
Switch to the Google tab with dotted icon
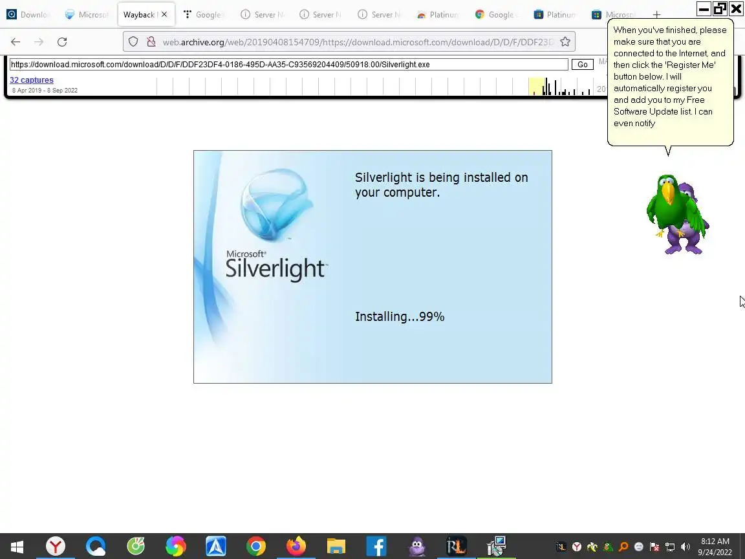click(x=204, y=15)
